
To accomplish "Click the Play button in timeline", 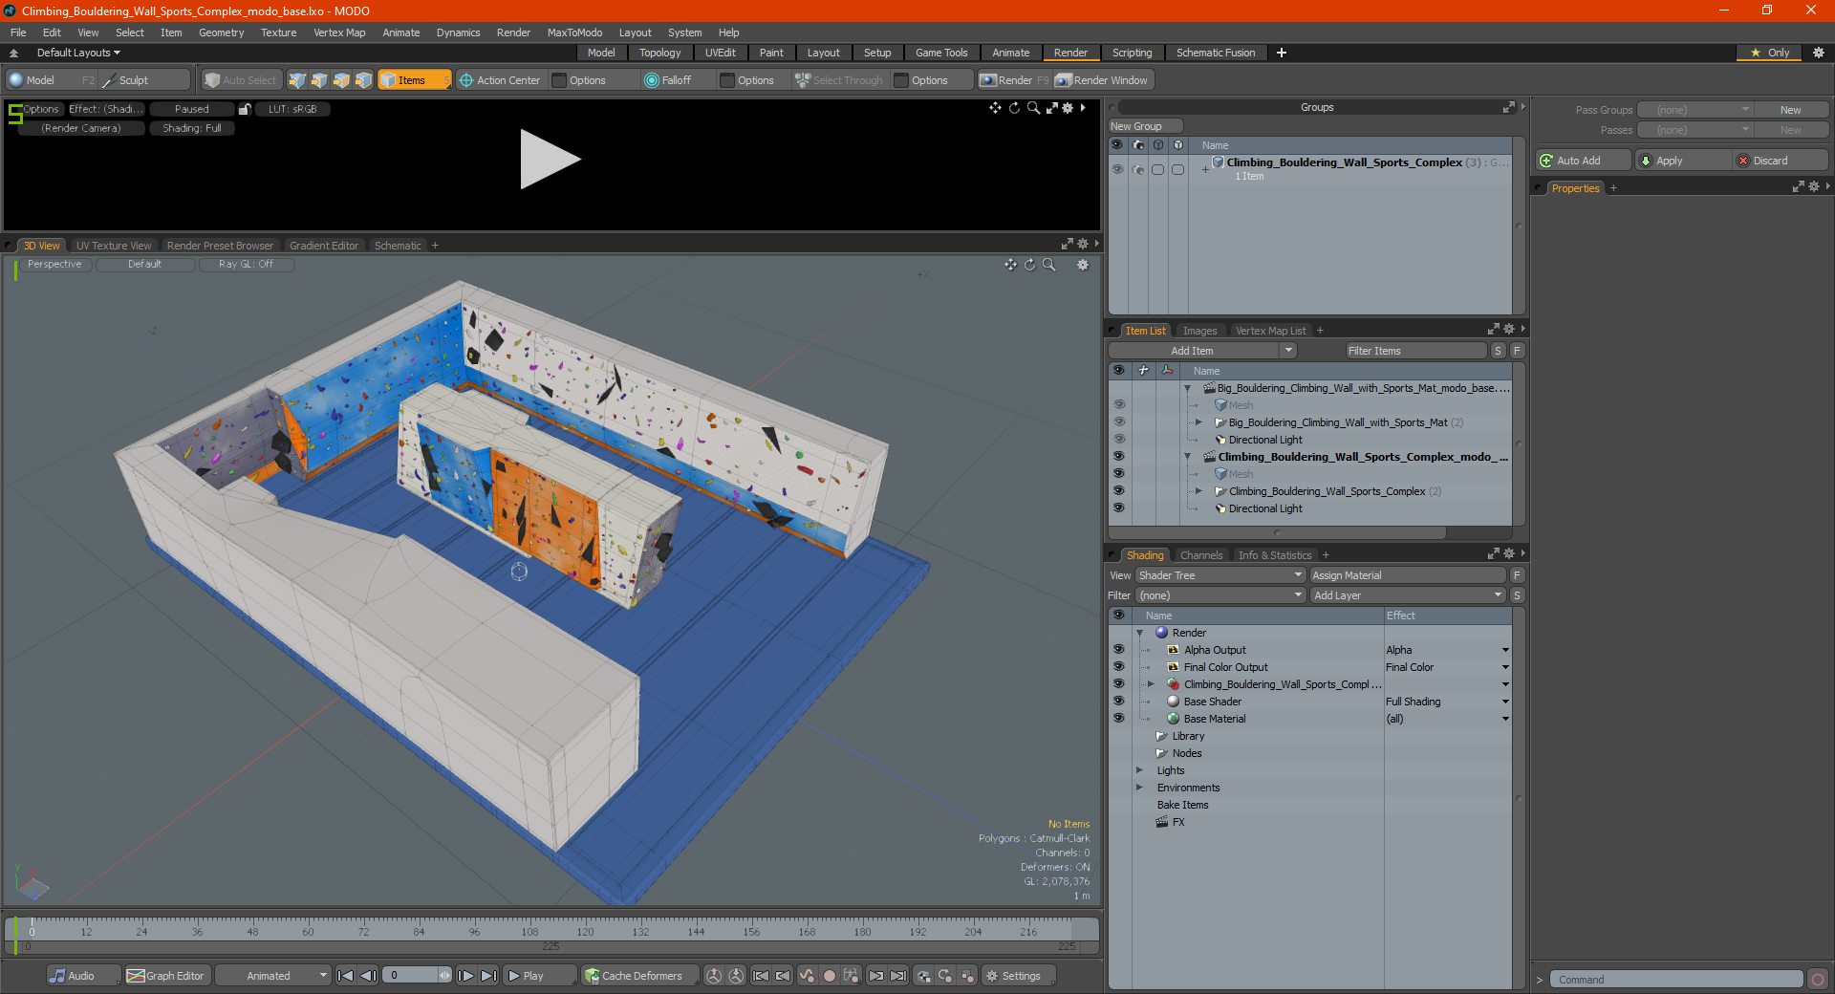I will [x=538, y=976].
